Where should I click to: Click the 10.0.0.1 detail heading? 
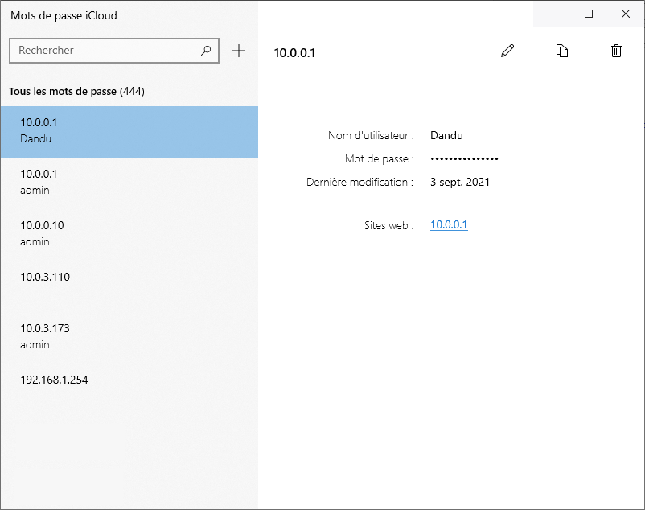[294, 53]
